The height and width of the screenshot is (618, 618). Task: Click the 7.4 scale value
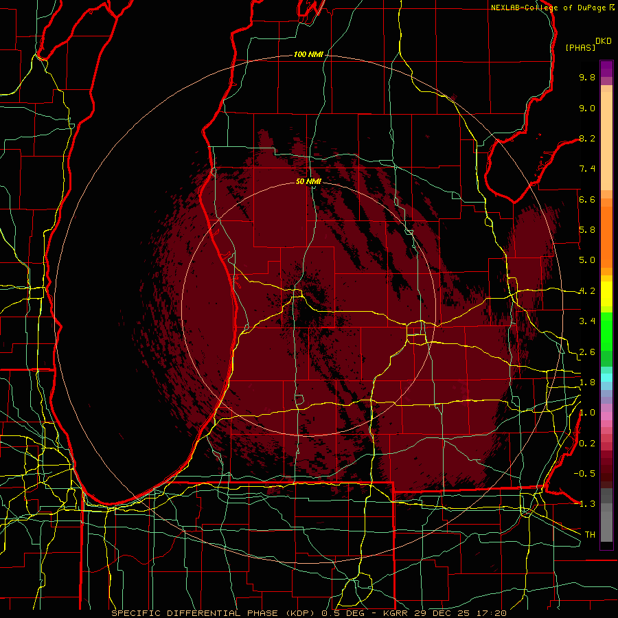click(587, 169)
